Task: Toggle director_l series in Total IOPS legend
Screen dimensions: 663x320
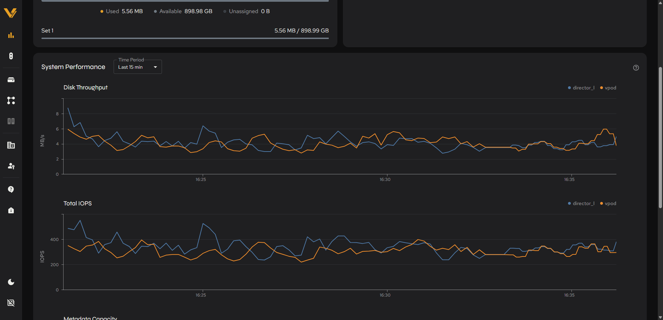Action: [x=581, y=203]
